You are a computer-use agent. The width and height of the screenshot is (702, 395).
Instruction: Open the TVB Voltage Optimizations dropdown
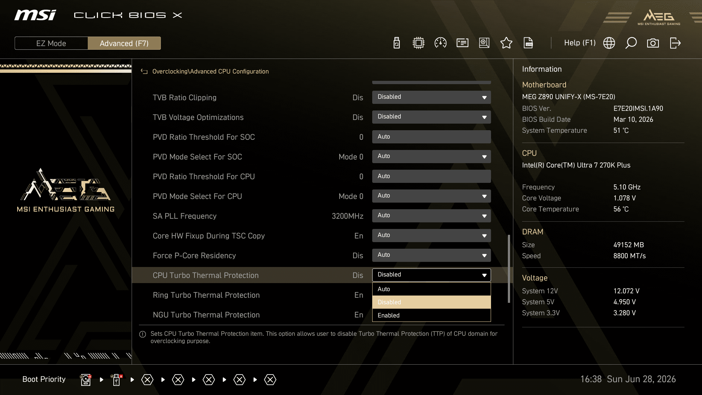[x=431, y=117]
